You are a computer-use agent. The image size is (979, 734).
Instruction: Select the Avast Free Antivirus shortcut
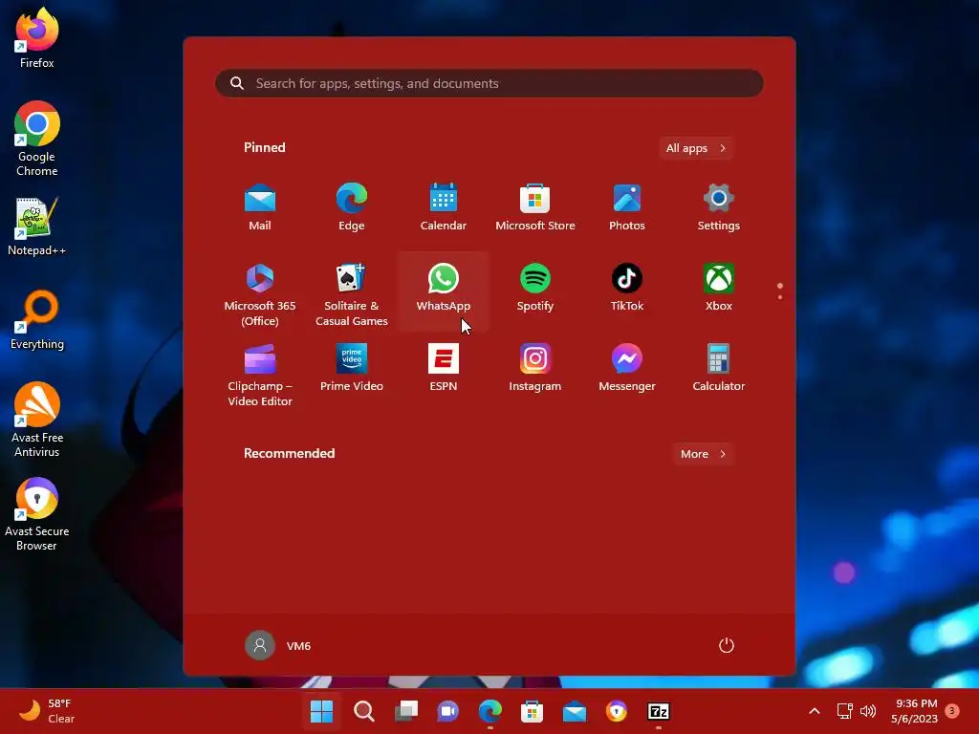click(37, 420)
